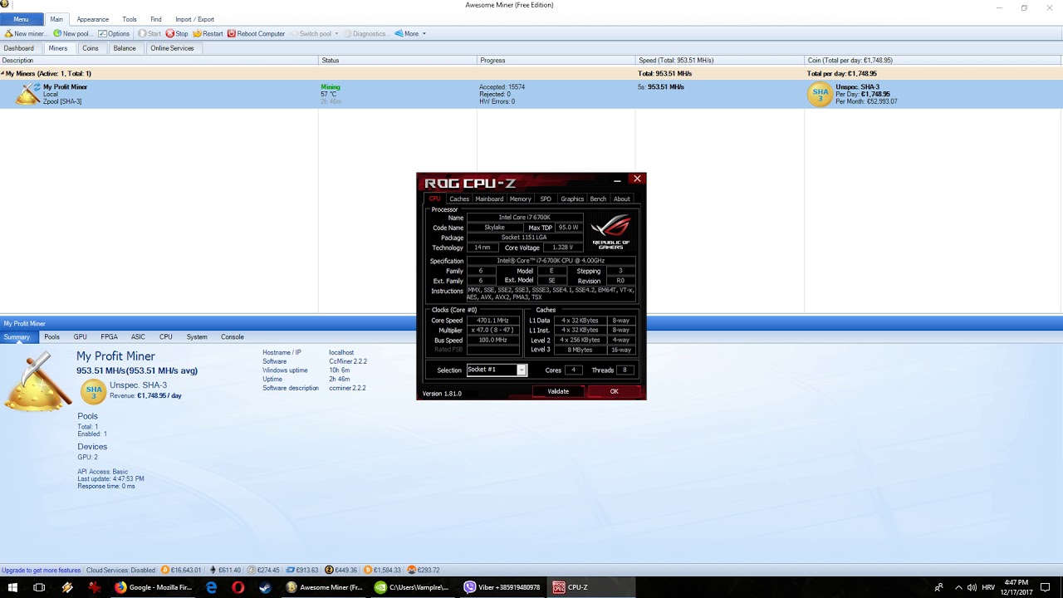Open the Bench tab in CPU-Z
The image size is (1063, 598).
pos(598,199)
